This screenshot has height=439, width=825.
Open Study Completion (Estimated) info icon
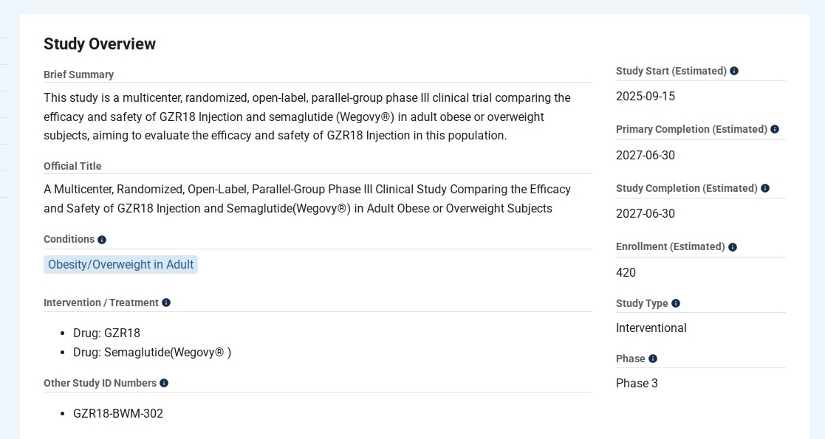coord(765,188)
